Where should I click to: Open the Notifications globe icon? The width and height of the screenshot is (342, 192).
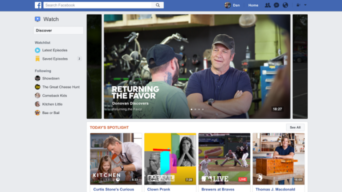[285, 5]
